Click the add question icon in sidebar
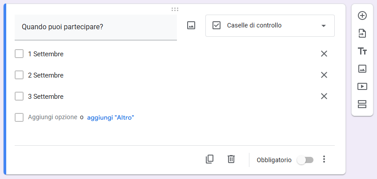The width and height of the screenshot is (377, 179). tap(362, 16)
